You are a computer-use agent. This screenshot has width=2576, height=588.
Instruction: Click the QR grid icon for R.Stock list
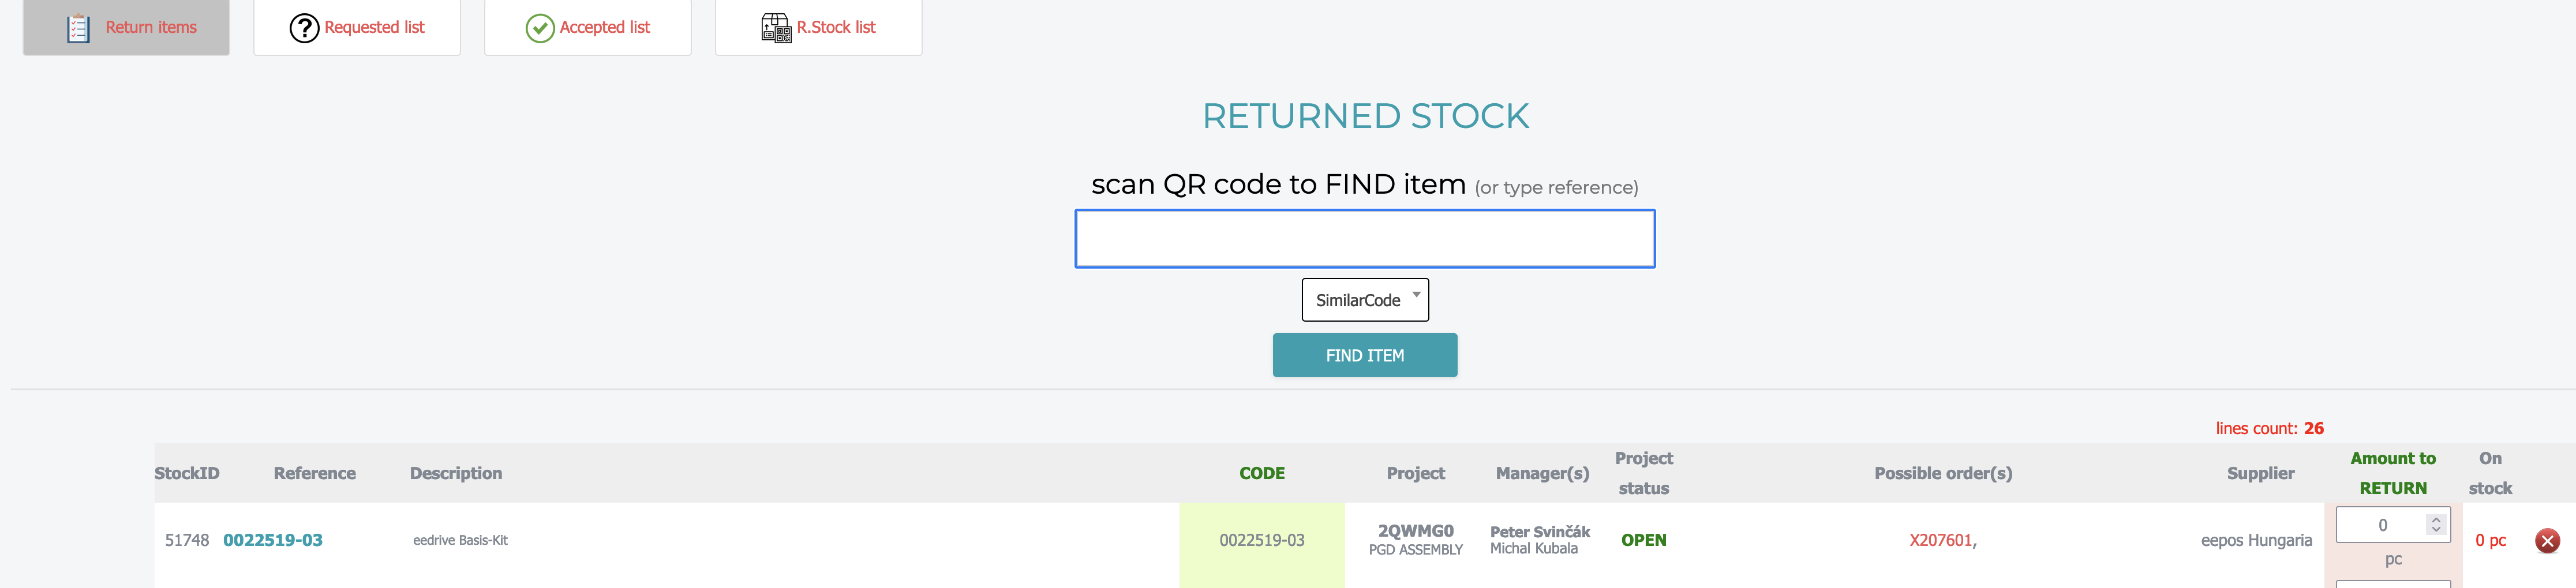[x=776, y=28]
